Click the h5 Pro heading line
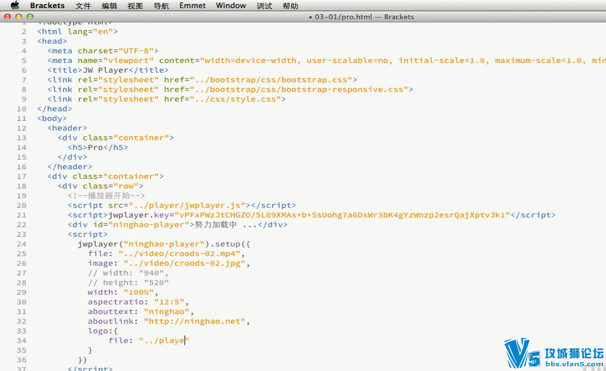 (98, 147)
